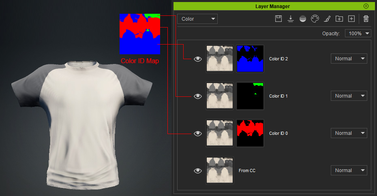
Task: Select Color ID 0 red mask thumbnail
Action: click(x=250, y=133)
